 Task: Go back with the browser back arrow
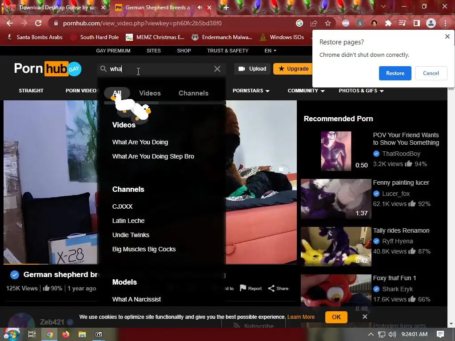pos(10,23)
